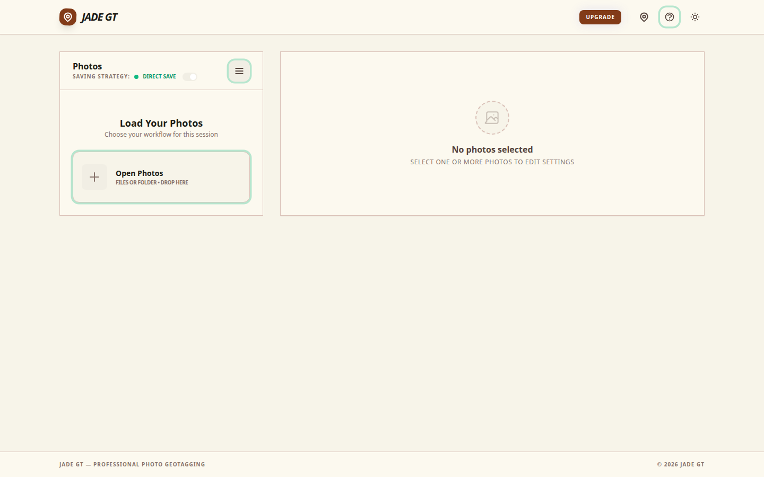Click the Open Photos label
The width and height of the screenshot is (764, 477).
(139, 173)
